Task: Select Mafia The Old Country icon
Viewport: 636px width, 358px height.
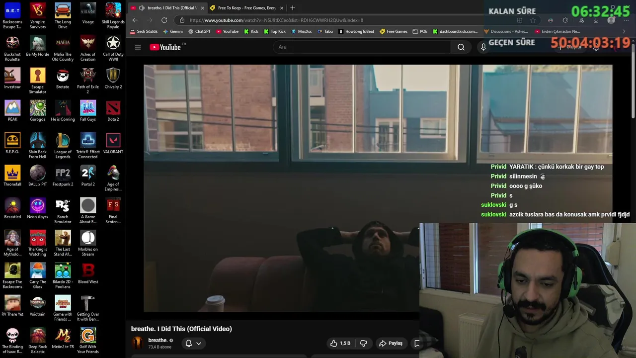Action: [x=63, y=48]
